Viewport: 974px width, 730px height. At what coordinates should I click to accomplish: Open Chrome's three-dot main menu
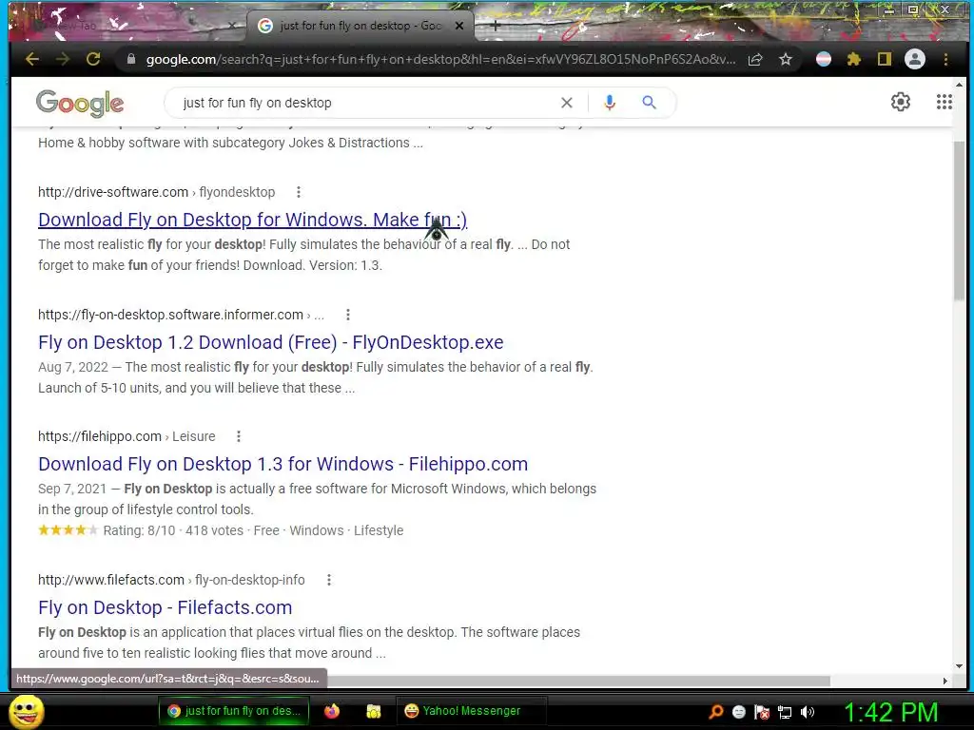(945, 60)
